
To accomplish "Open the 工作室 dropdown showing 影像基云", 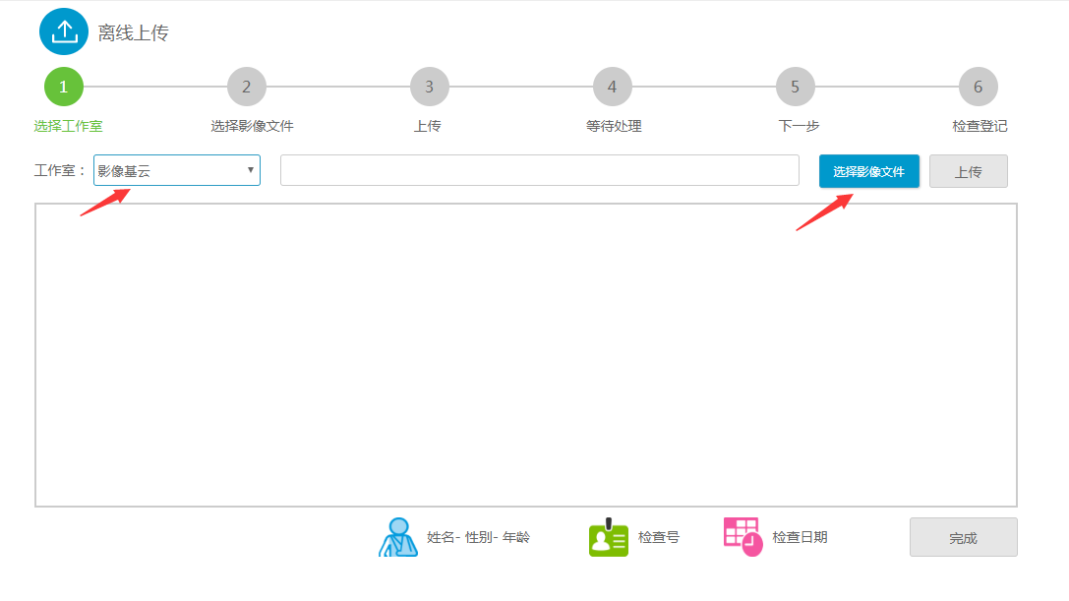I will click(x=167, y=171).
